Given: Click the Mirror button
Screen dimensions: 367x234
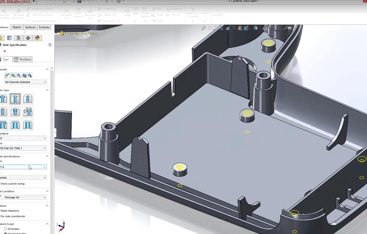Looking at the screenshot, I should (173, 15).
